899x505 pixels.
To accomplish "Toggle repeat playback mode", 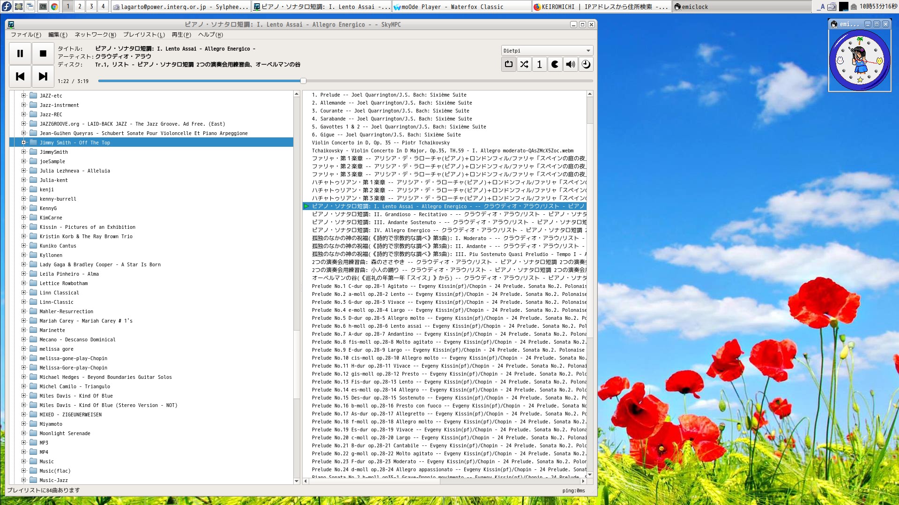I will click(x=508, y=64).
